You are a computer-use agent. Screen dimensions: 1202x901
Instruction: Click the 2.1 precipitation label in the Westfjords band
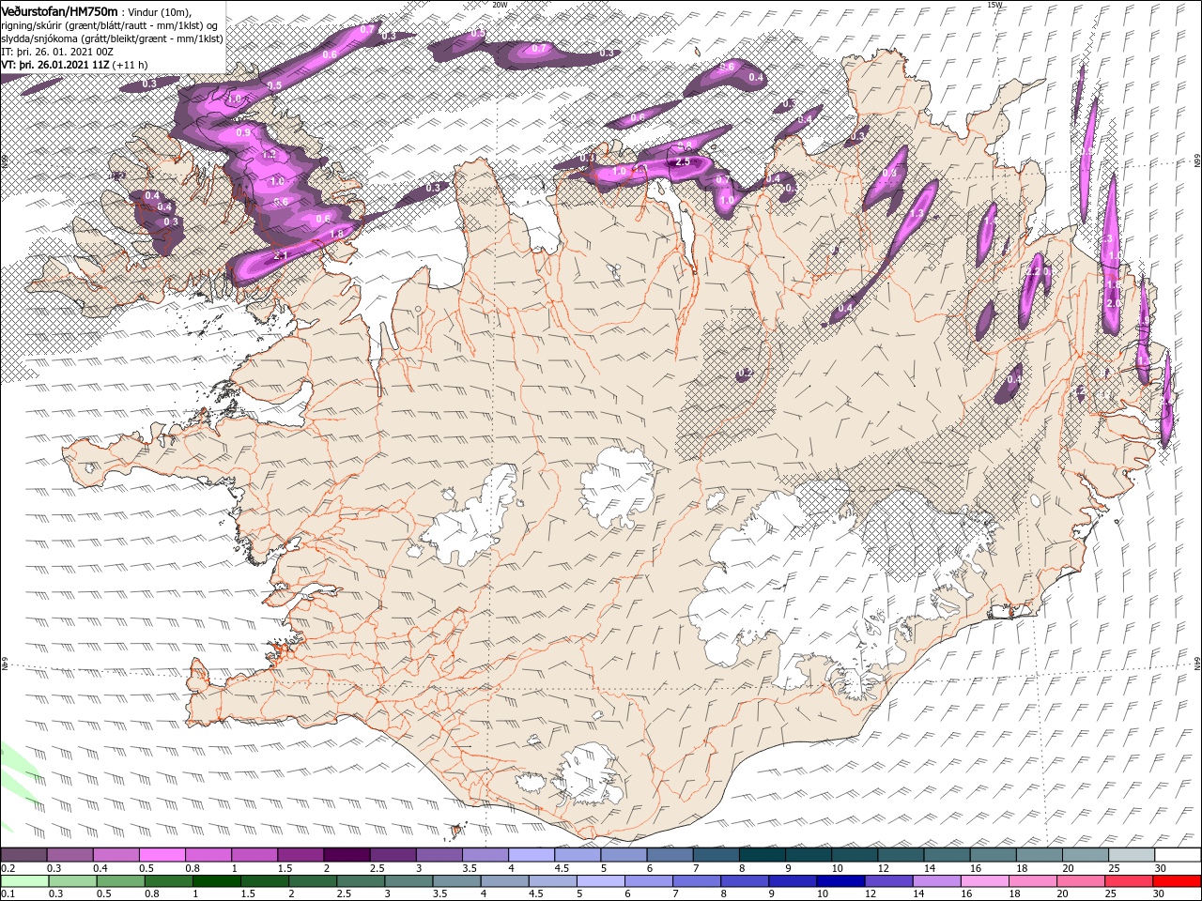pyautogui.click(x=279, y=254)
